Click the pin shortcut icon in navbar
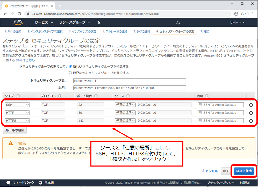 [99, 23]
